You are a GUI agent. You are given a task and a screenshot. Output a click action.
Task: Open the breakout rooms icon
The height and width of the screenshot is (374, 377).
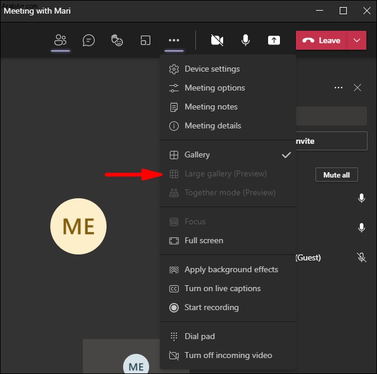[x=146, y=40]
